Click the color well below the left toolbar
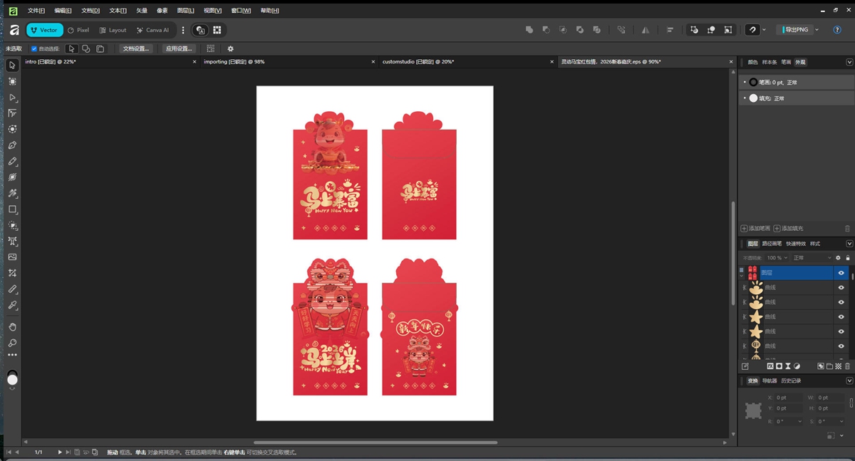The width and height of the screenshot is (855, 461). click(x=12, y=379)
